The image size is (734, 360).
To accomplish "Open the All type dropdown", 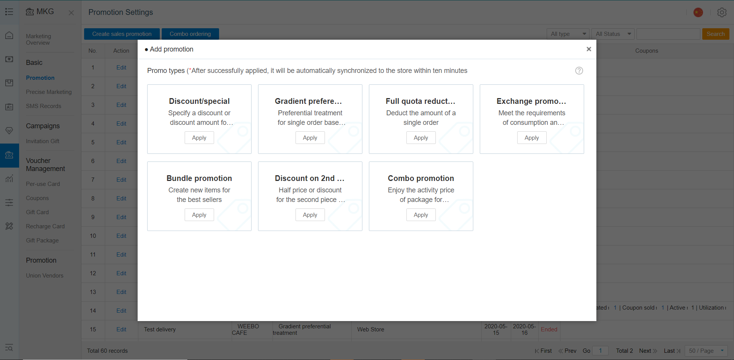I will click(568, 34).
